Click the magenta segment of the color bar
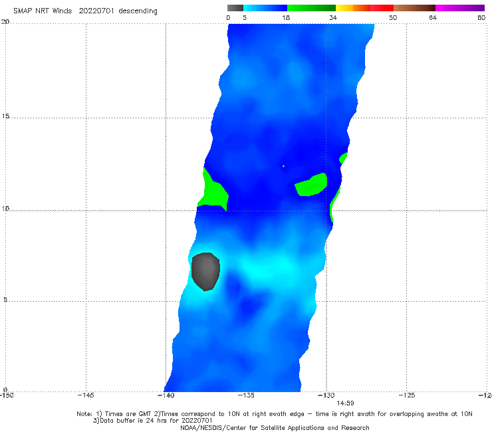 click(x=460, y=8)
